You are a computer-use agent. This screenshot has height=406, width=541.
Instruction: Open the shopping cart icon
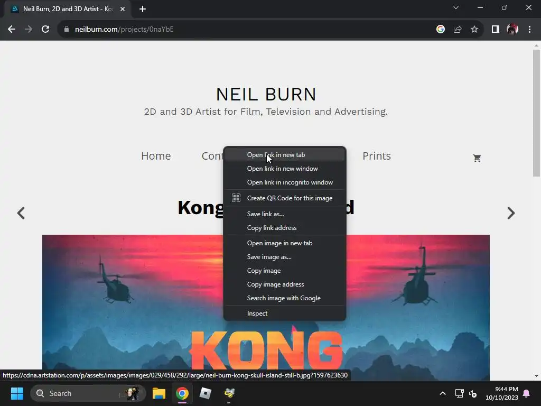tap(477, 158)
